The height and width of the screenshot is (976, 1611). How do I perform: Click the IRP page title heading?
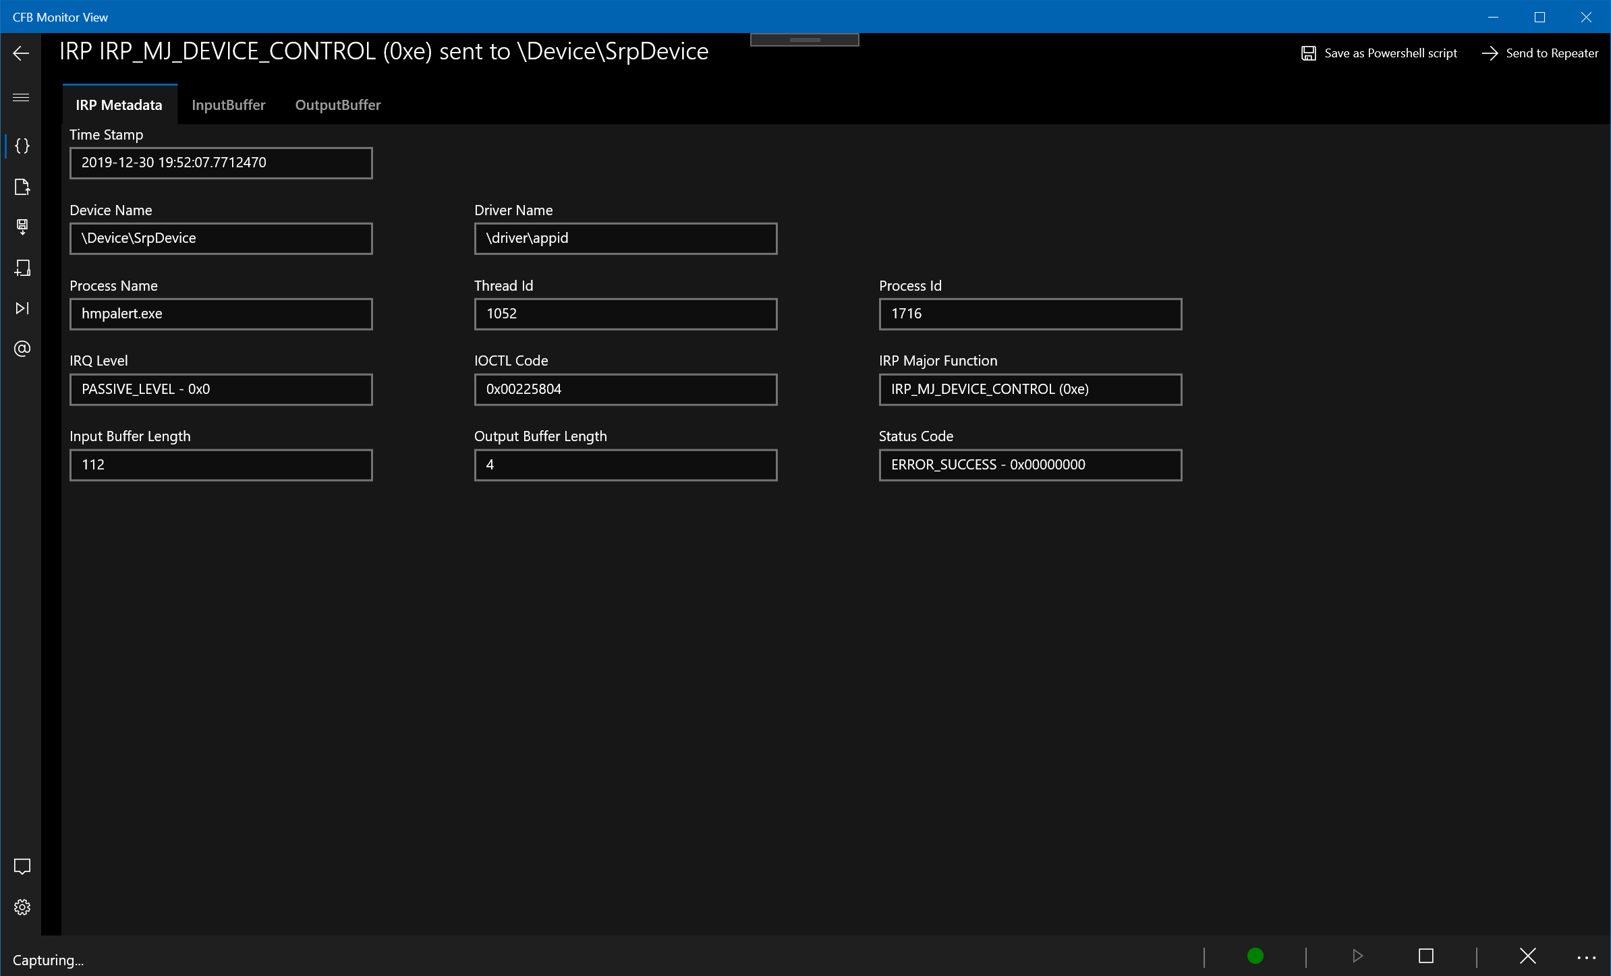click(x=384, y=52)
